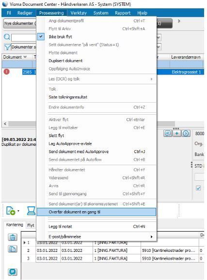Open the dropdown arrow next to new document icon
Screen dimensions: 207x280
18,211
